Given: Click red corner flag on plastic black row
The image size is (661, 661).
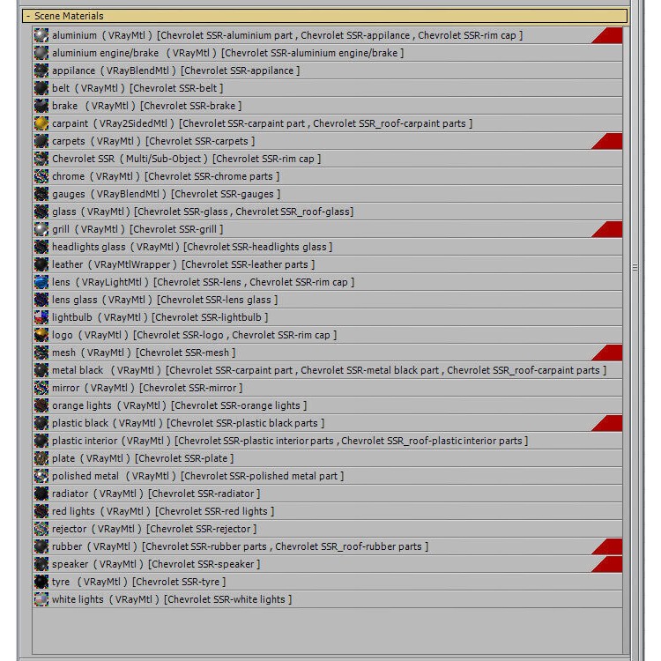Looking at the screenshot, I should [610, 424].
